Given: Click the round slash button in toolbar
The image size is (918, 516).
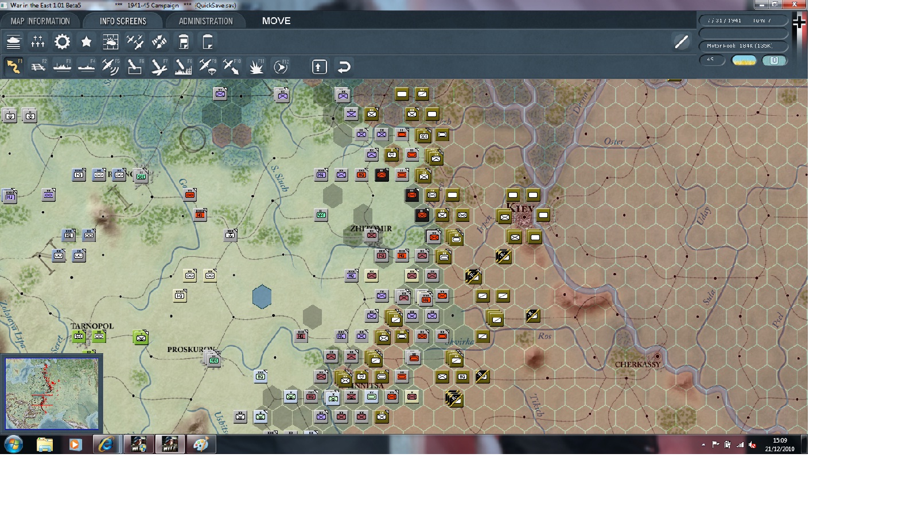Looking at the screenshot, I should 681,42.
